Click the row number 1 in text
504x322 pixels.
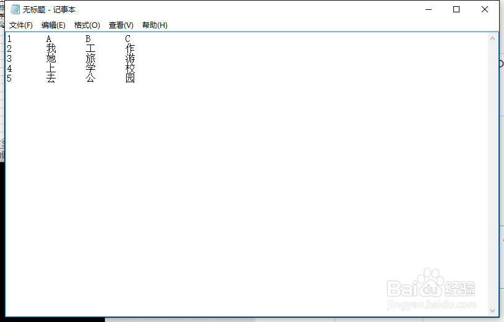[9, 39]
